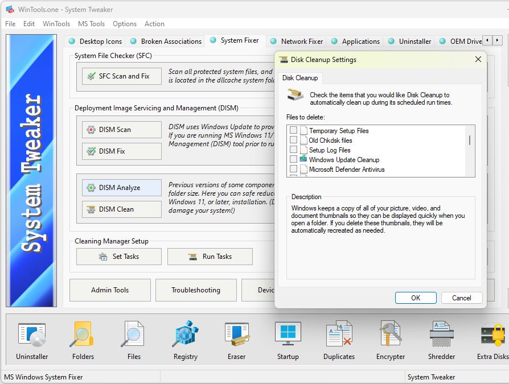Screen dimensions: 509x384
Task: Switch to the Network Fixer tab
Action: [297, 41]
